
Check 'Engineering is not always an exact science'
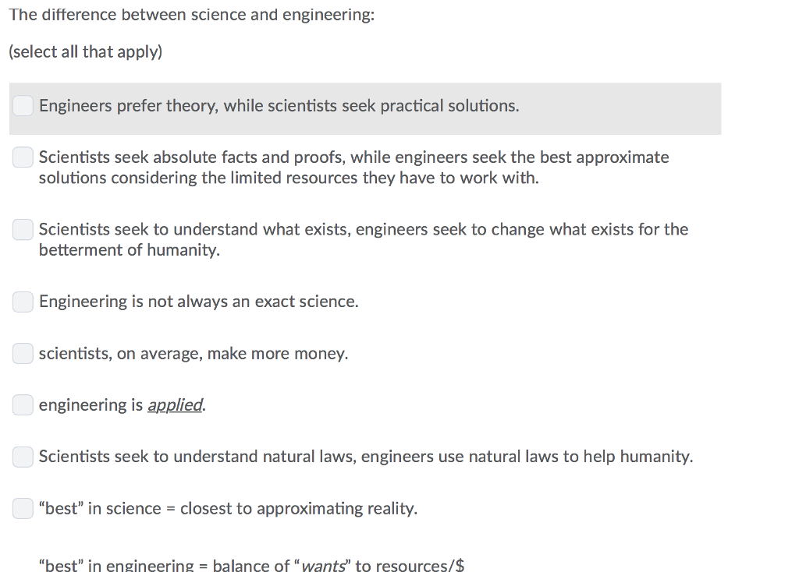pos(23,302)
